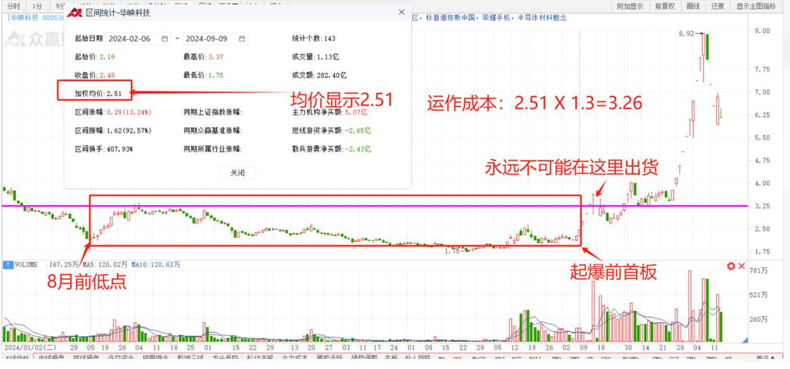Viewport: 790px width, 369px height.
Task: Remove the VOLUME indicator with red X
Action: click(742, 266)
